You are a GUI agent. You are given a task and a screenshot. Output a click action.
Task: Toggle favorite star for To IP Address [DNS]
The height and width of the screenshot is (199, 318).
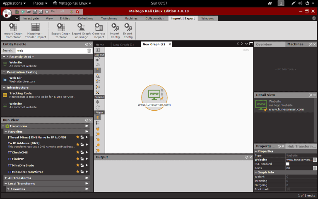[77, 145]
